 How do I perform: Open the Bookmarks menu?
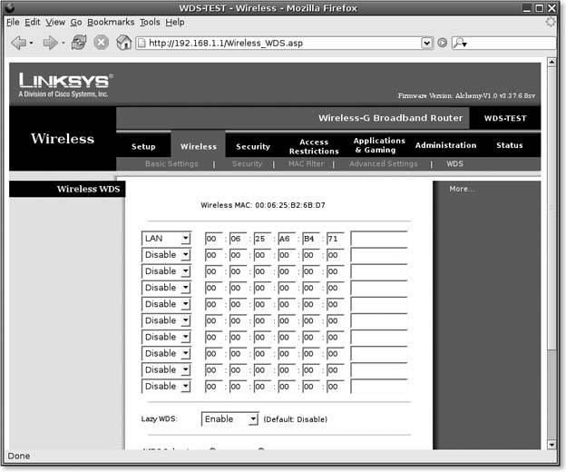111,22
